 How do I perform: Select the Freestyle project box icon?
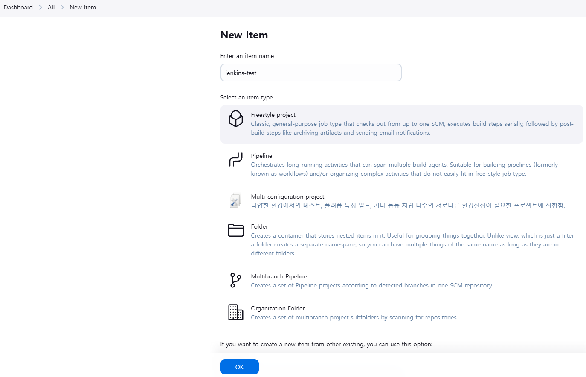(x=236, y=119)
